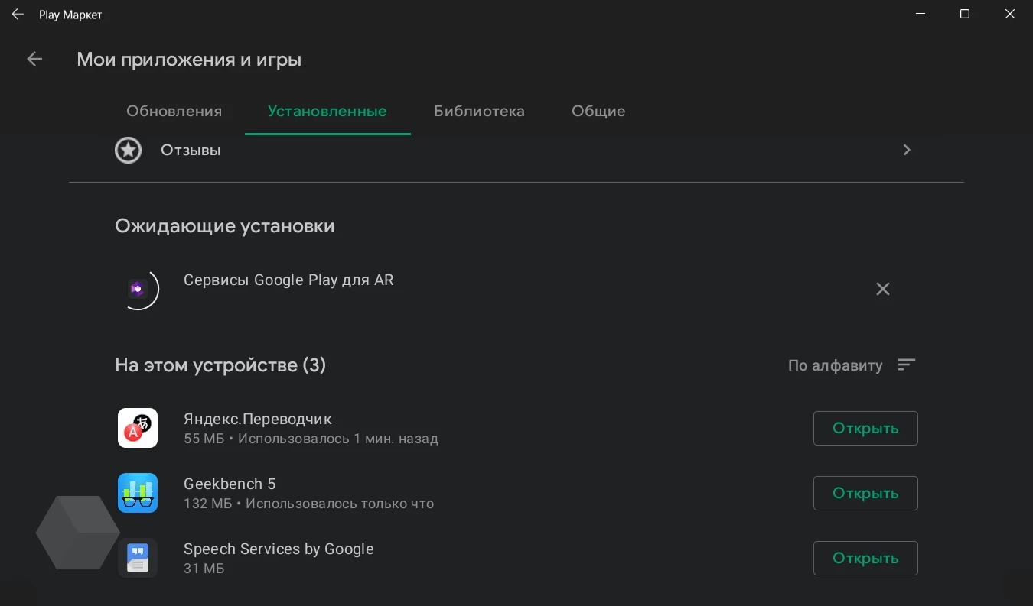Go back from Мои приложения и игры
The width and height of the screenshot is (1033, 606).
tap(34, 59)
